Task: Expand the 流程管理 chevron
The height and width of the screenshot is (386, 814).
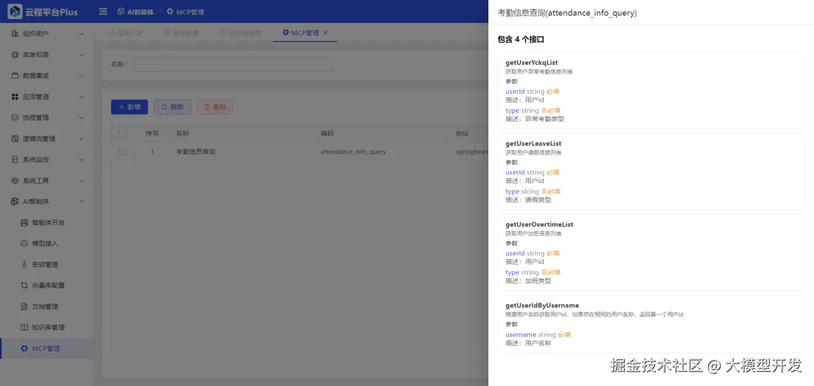Action: 81,118
